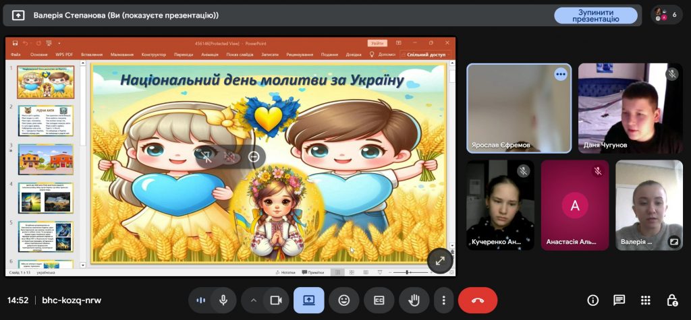This screenshot has width=691, height=320.
Task: Open the Вставлення ribbon tab
Action: tap(92, 55)
